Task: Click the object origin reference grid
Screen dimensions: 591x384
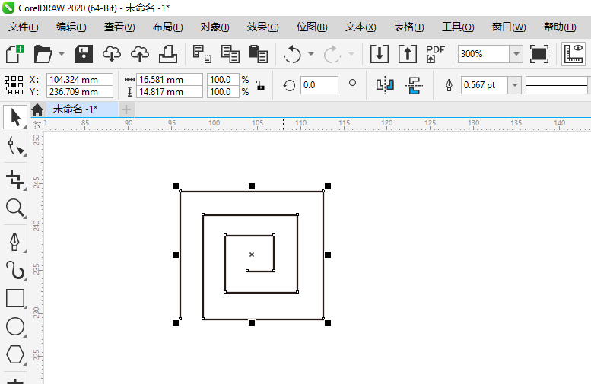Action: 14,85
